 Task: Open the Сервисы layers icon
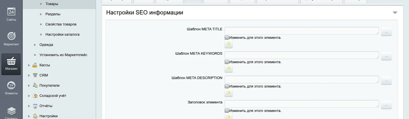pos(11,111)
